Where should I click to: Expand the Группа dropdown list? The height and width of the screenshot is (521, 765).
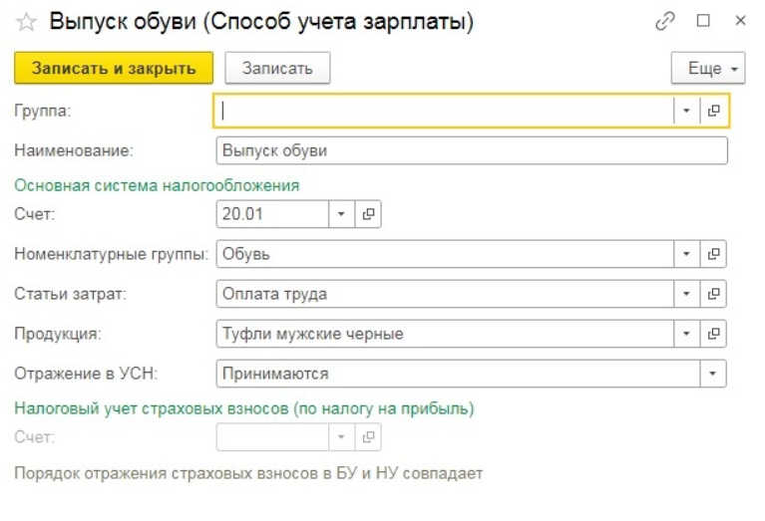(x=686, y=112)
